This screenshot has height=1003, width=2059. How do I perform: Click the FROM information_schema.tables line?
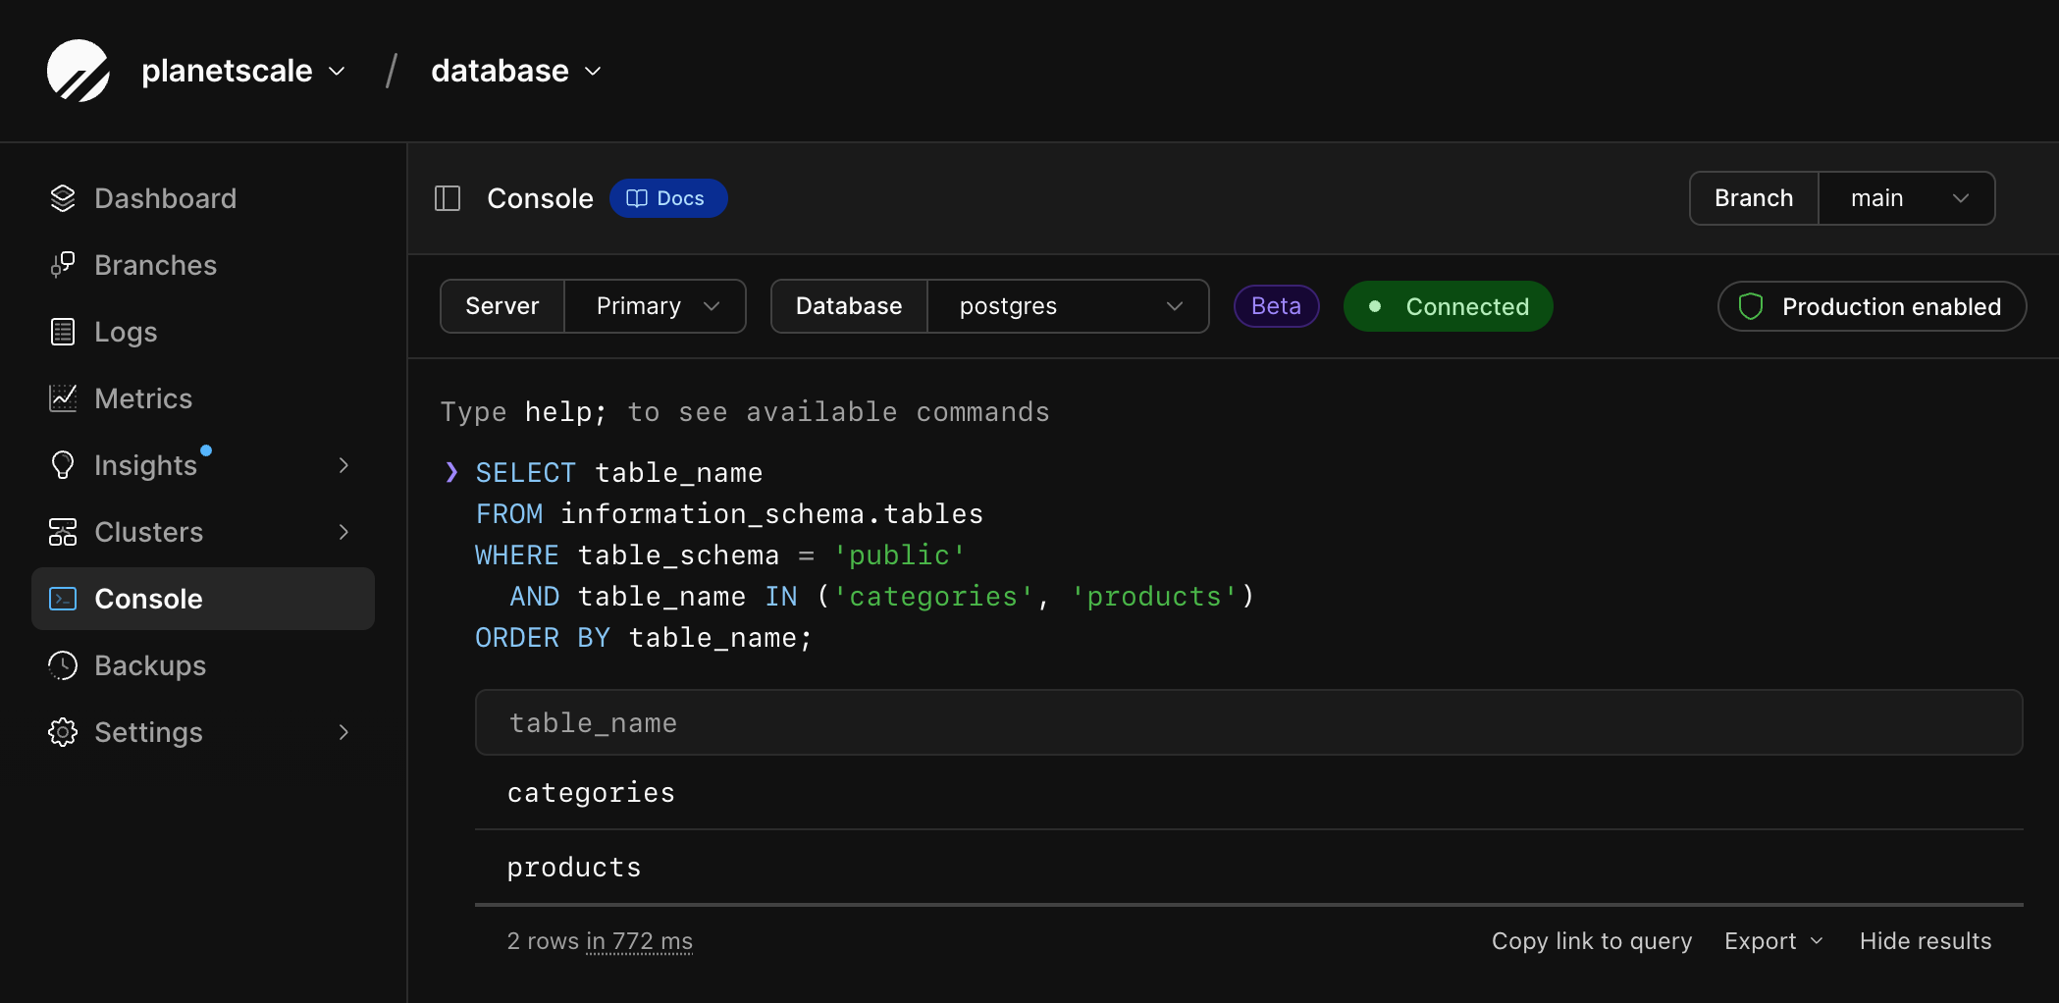pos(729,514)
